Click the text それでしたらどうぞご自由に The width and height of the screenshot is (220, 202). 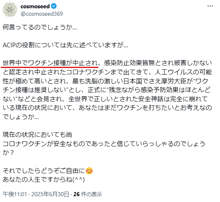point(44,171)
